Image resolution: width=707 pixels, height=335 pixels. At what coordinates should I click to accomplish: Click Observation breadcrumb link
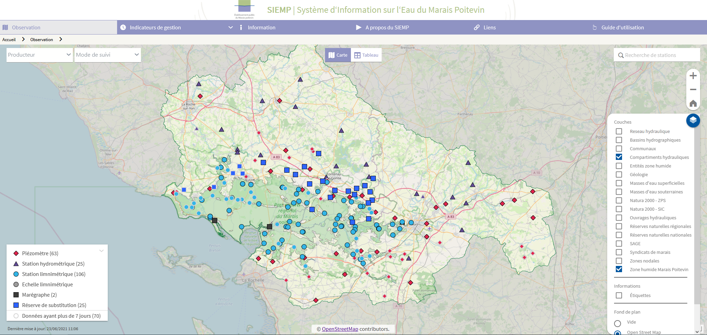pyautogui.click(x=41, y=40)
